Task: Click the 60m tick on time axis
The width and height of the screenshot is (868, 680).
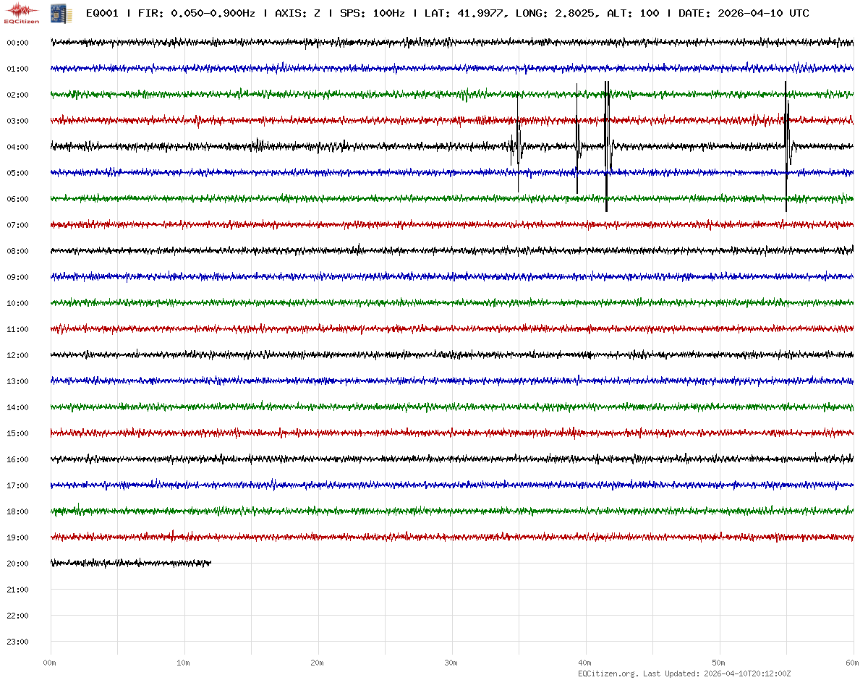Action: click(x=853, y=663)
